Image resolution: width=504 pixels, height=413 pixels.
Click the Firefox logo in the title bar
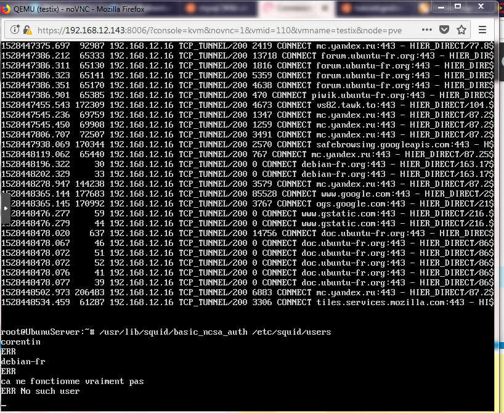(x=5, y=9)
